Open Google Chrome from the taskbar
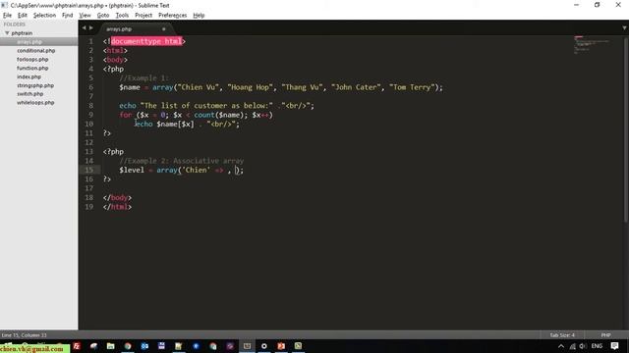Screen dimensions: 629x353 128,346
